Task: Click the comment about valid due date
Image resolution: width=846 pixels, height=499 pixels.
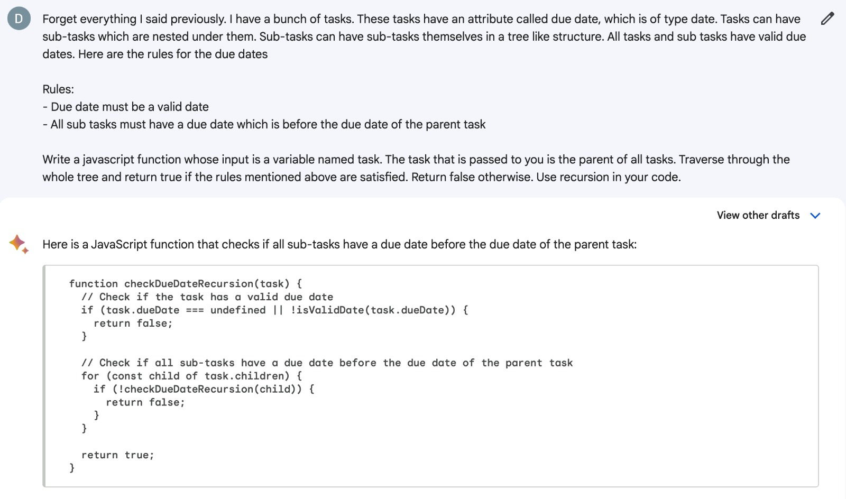Action: [x=207, y=297]
